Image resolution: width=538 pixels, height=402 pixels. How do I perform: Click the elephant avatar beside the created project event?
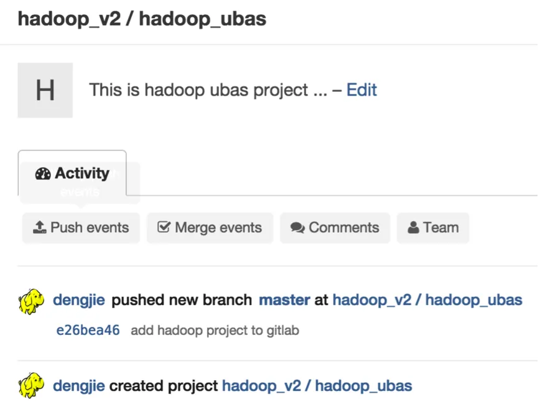coord(31,386)
